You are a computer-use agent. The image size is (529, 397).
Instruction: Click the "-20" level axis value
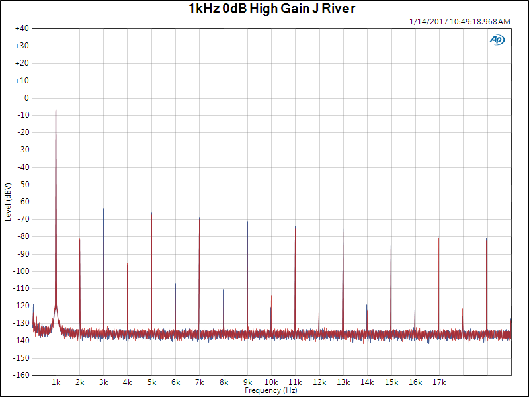(23, 133)
